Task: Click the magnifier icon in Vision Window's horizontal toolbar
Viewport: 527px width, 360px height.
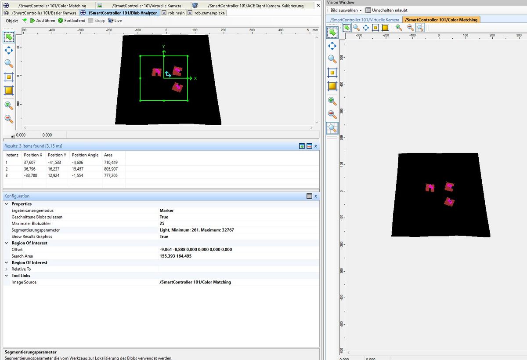Action: pos(356,28)
